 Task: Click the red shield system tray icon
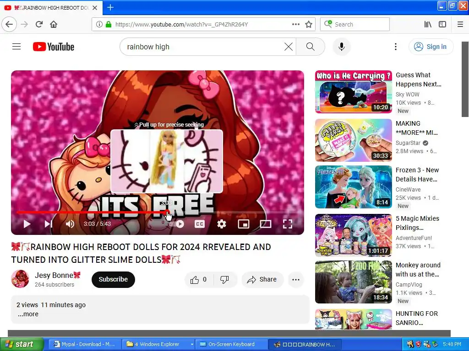tap(418, 344)
